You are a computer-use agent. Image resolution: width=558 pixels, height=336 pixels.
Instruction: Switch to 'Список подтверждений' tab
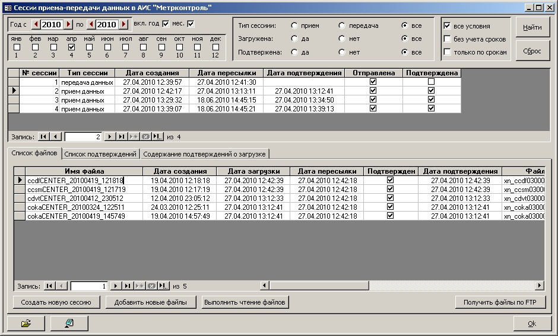100,154
